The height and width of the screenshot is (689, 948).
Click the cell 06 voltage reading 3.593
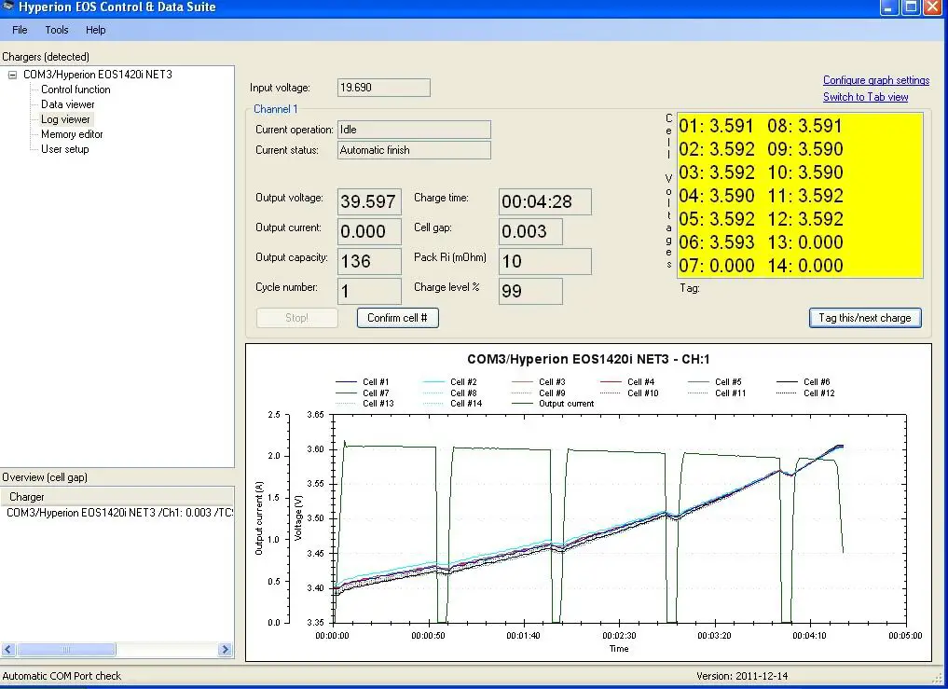coord(717,242)
